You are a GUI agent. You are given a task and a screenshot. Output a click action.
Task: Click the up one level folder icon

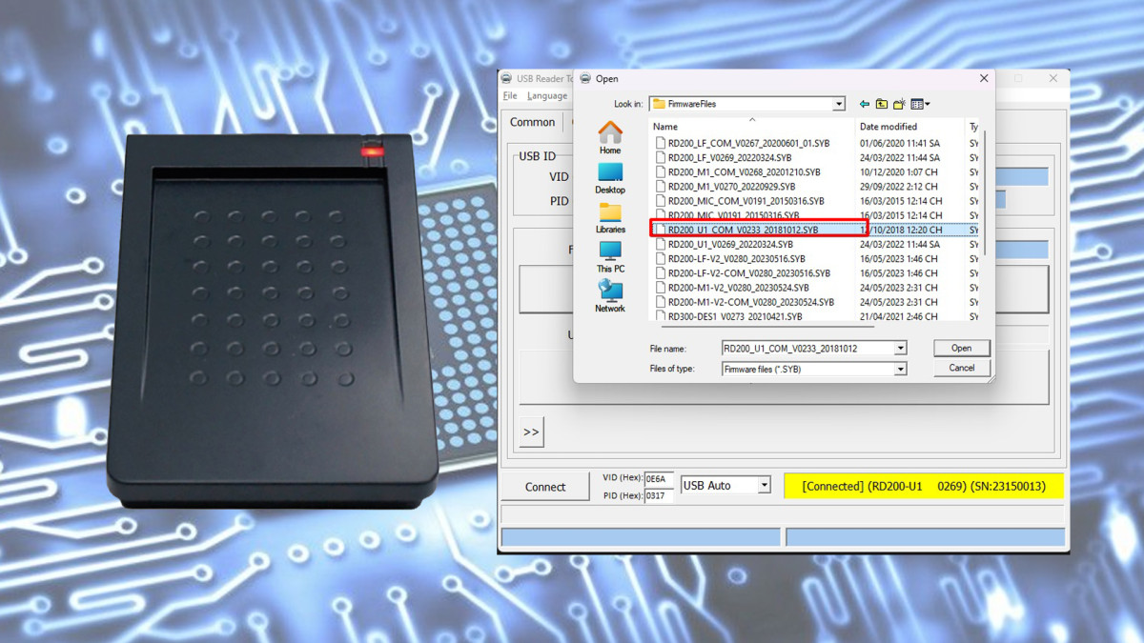pyautogui.click(x=882, y=104)
